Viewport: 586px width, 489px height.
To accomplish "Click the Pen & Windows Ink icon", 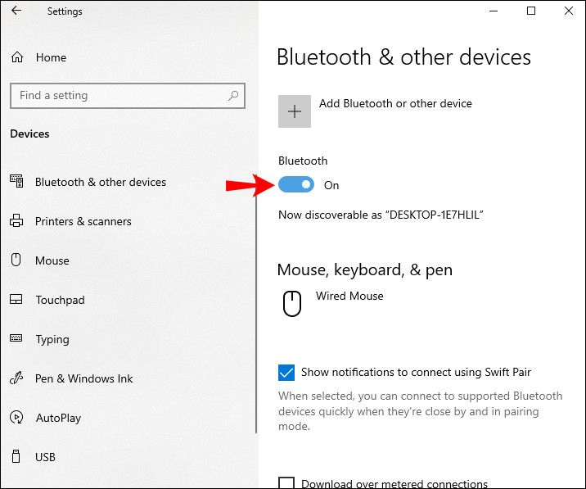I will 16,378.
